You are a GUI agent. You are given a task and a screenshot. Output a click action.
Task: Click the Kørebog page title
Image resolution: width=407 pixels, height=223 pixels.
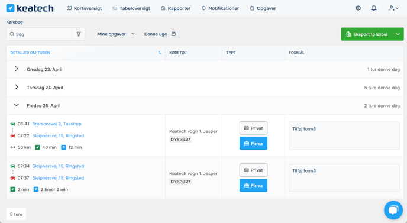pyautogui.click(x=15, y=22)
